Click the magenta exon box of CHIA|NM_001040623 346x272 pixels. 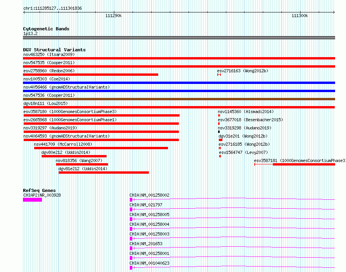coord(131,268)
